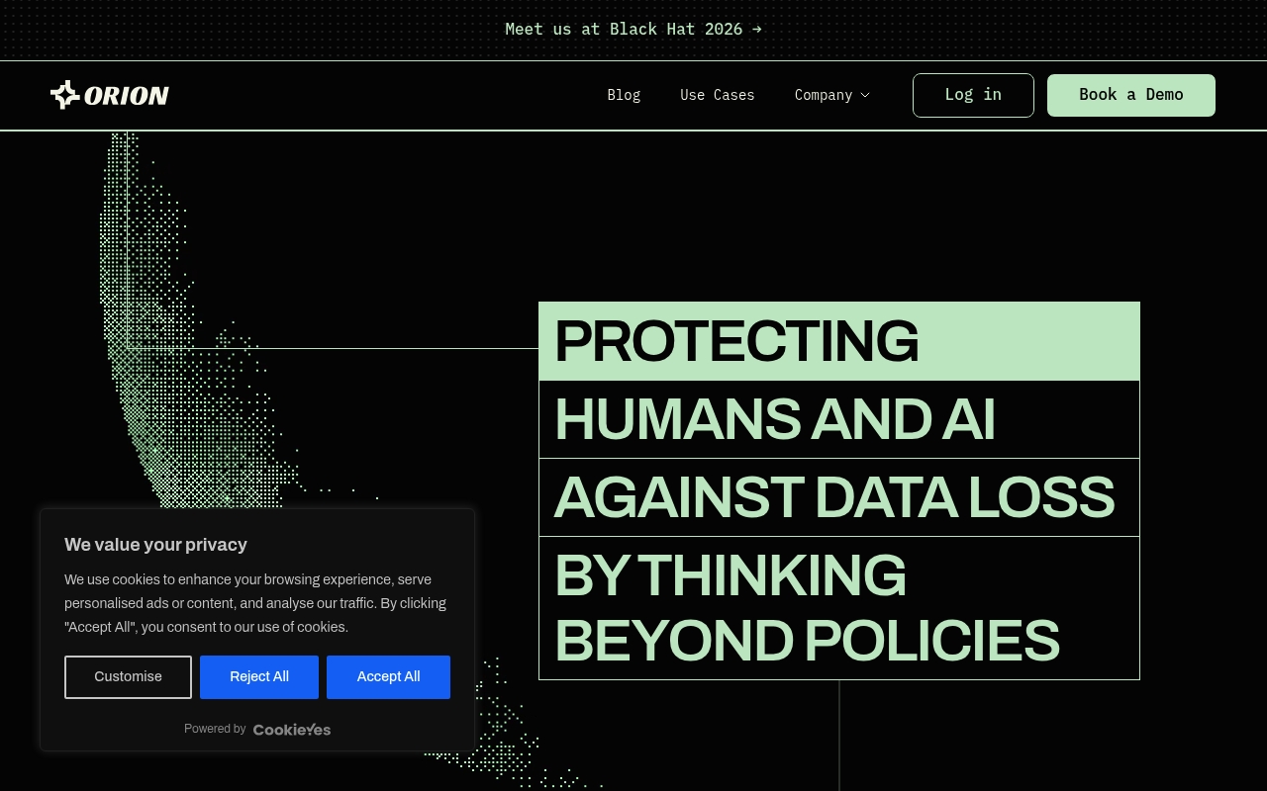Open the Black Hat 2026 announcement banner
The width and height of the screenshot is (1267, 791).
(633, 30)
